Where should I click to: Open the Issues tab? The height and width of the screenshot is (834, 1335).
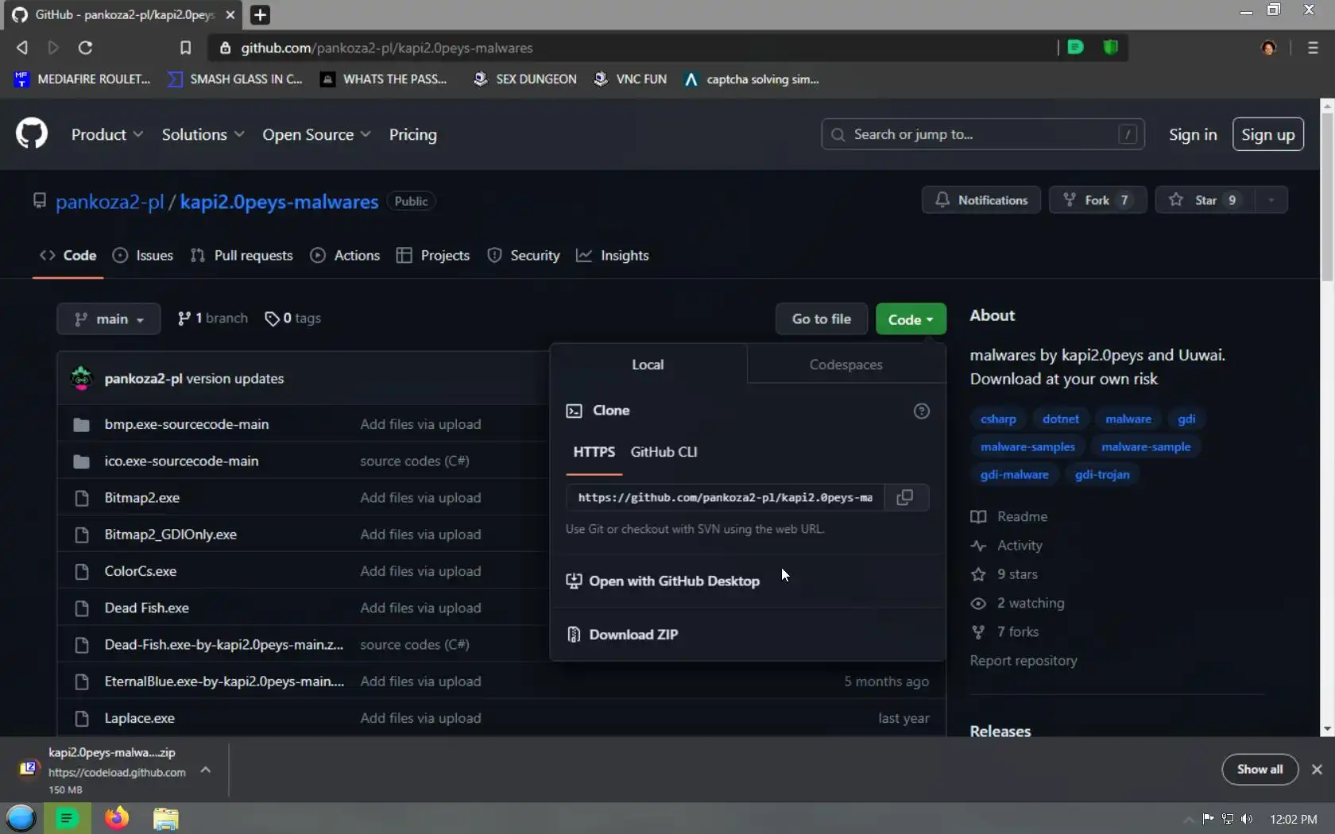pos(143,255)
